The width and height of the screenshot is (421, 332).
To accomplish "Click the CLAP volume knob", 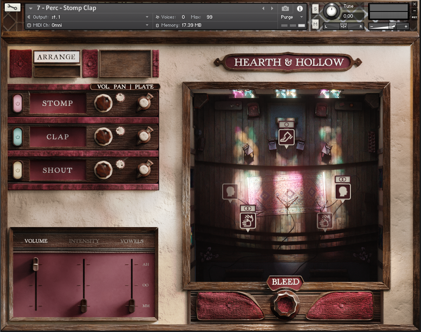I will [103, 137].
